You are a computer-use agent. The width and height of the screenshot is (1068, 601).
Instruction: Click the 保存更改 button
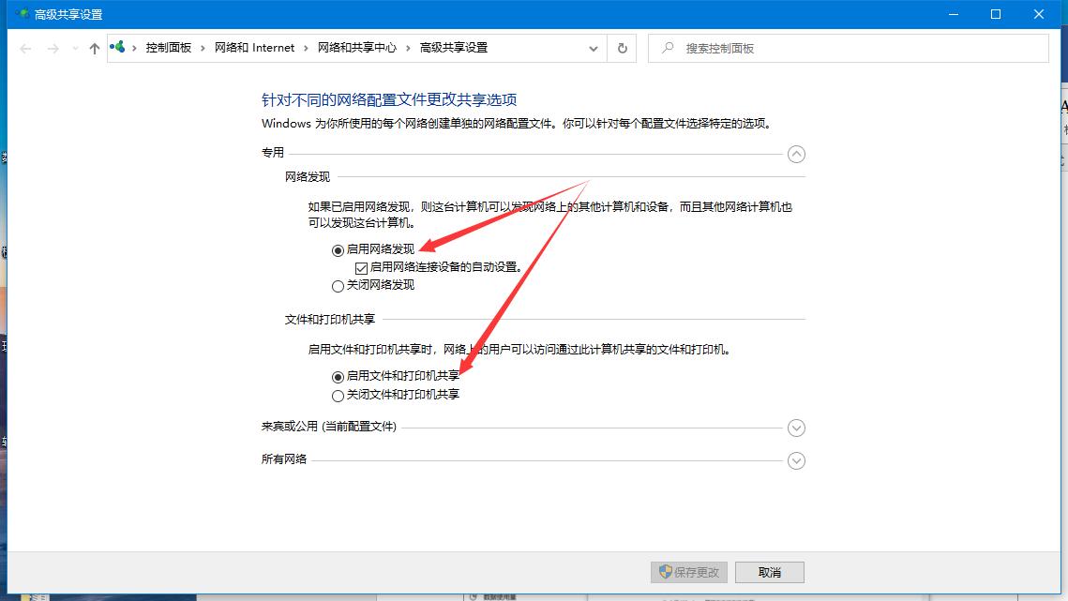click(688, 572)
